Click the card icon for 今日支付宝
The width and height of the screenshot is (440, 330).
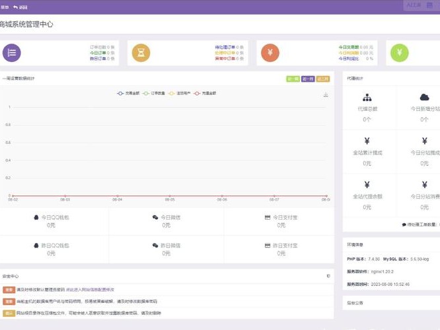click(268, 217)
